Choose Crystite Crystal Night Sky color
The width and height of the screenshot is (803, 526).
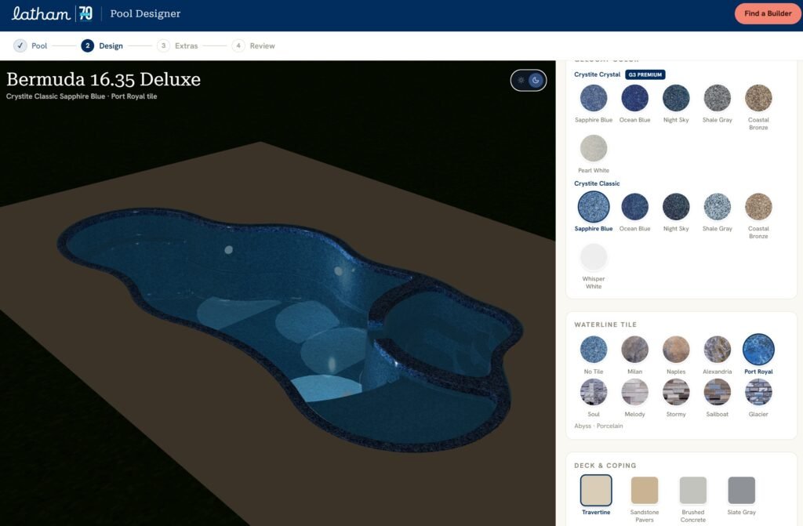pos(676,98)
